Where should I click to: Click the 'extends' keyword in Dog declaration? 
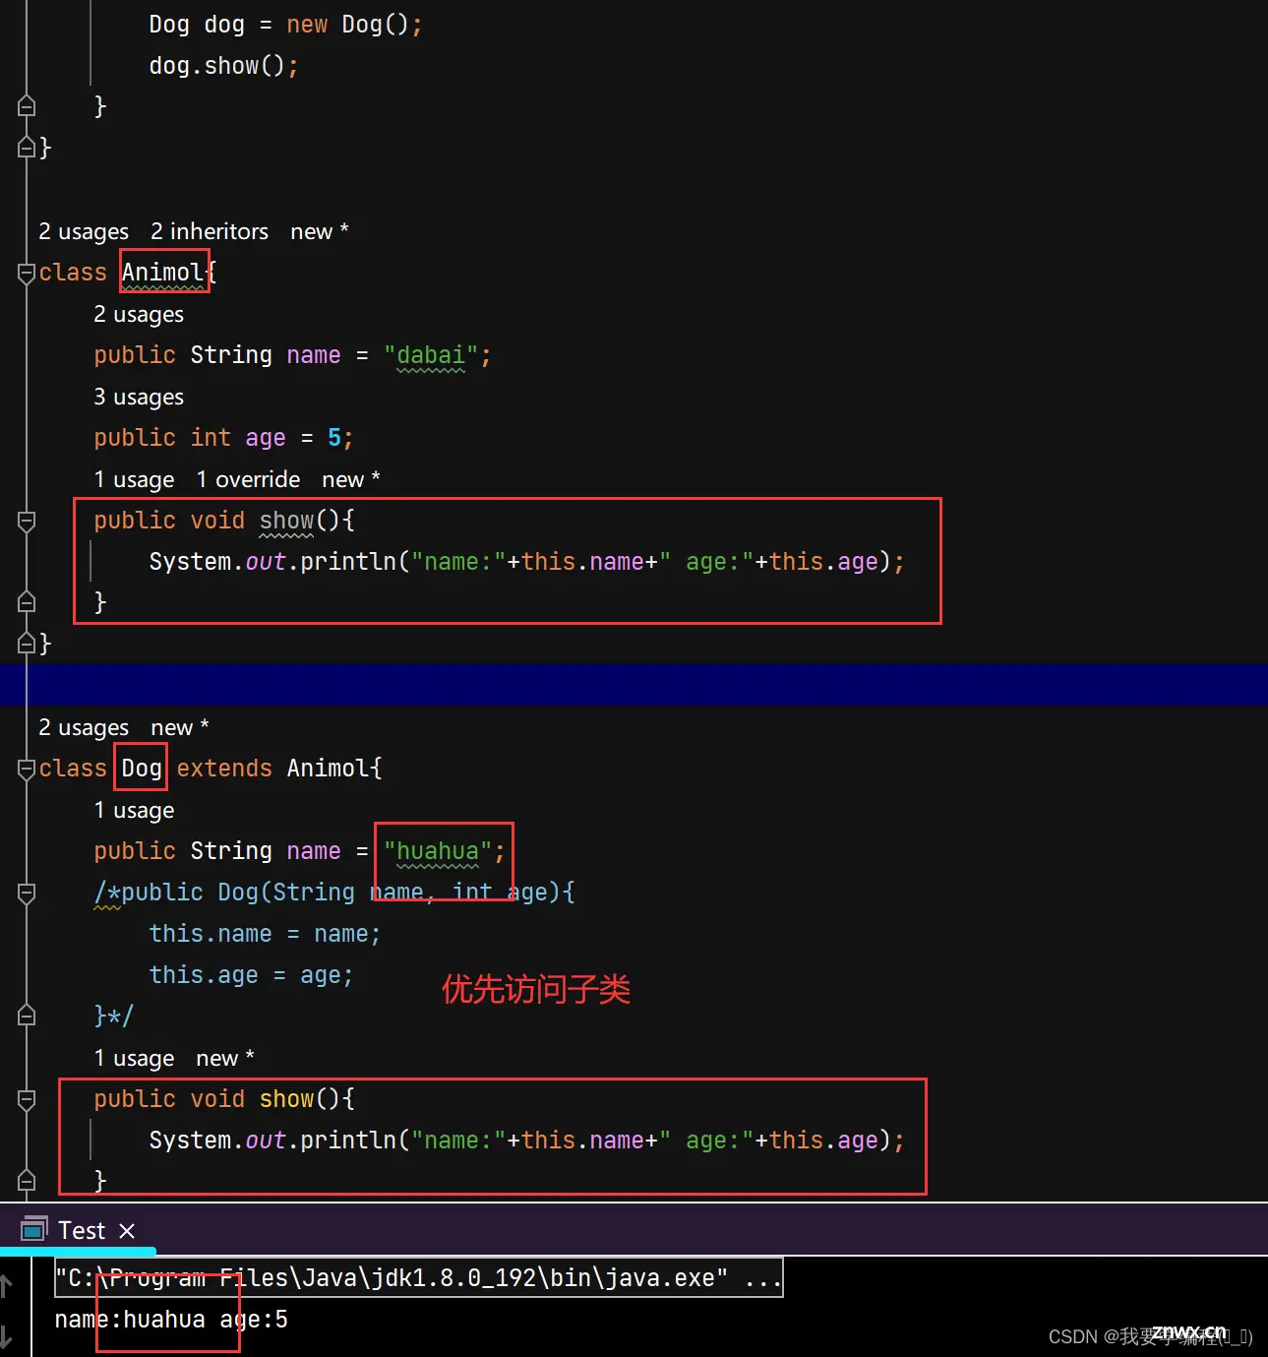pos(224,769)
